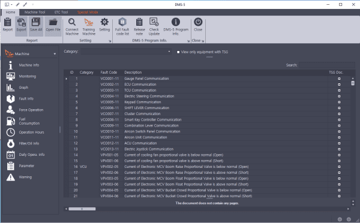Viewport: 360px width, 223px height.
Task: Expand the Machine sidebar dropdown
Action: pos(55,54)
